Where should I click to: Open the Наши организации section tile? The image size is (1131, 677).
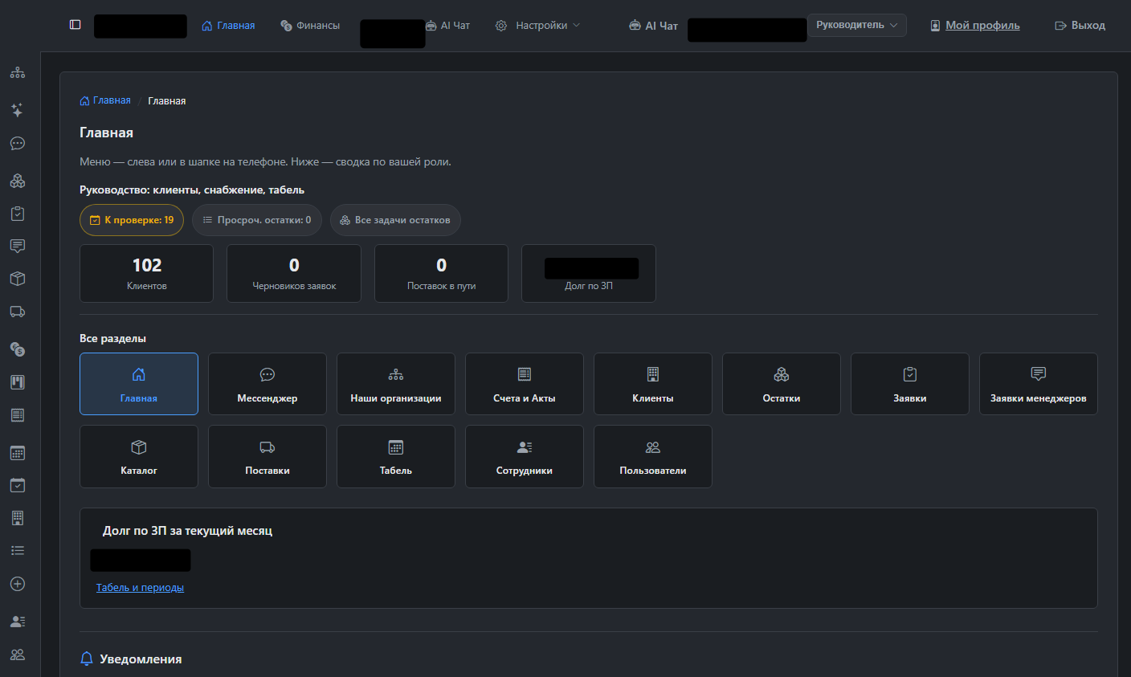(396, 384)
